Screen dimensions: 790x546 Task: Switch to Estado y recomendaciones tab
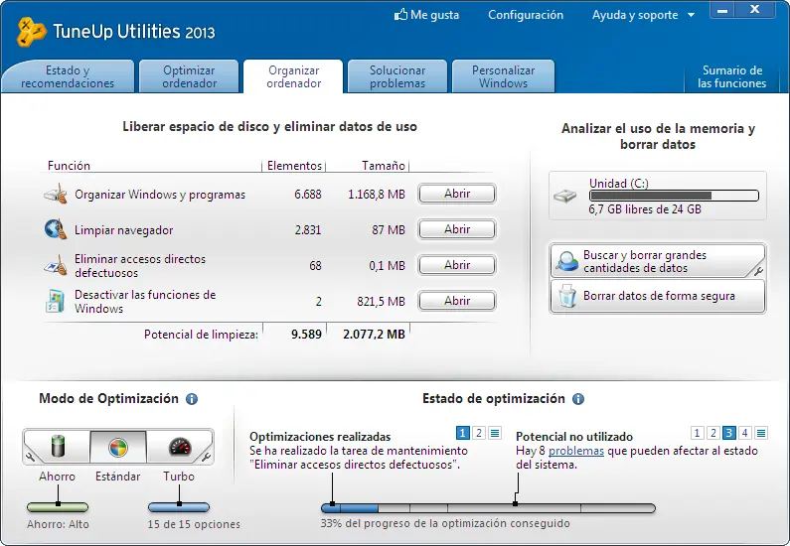tap(68, 76)
